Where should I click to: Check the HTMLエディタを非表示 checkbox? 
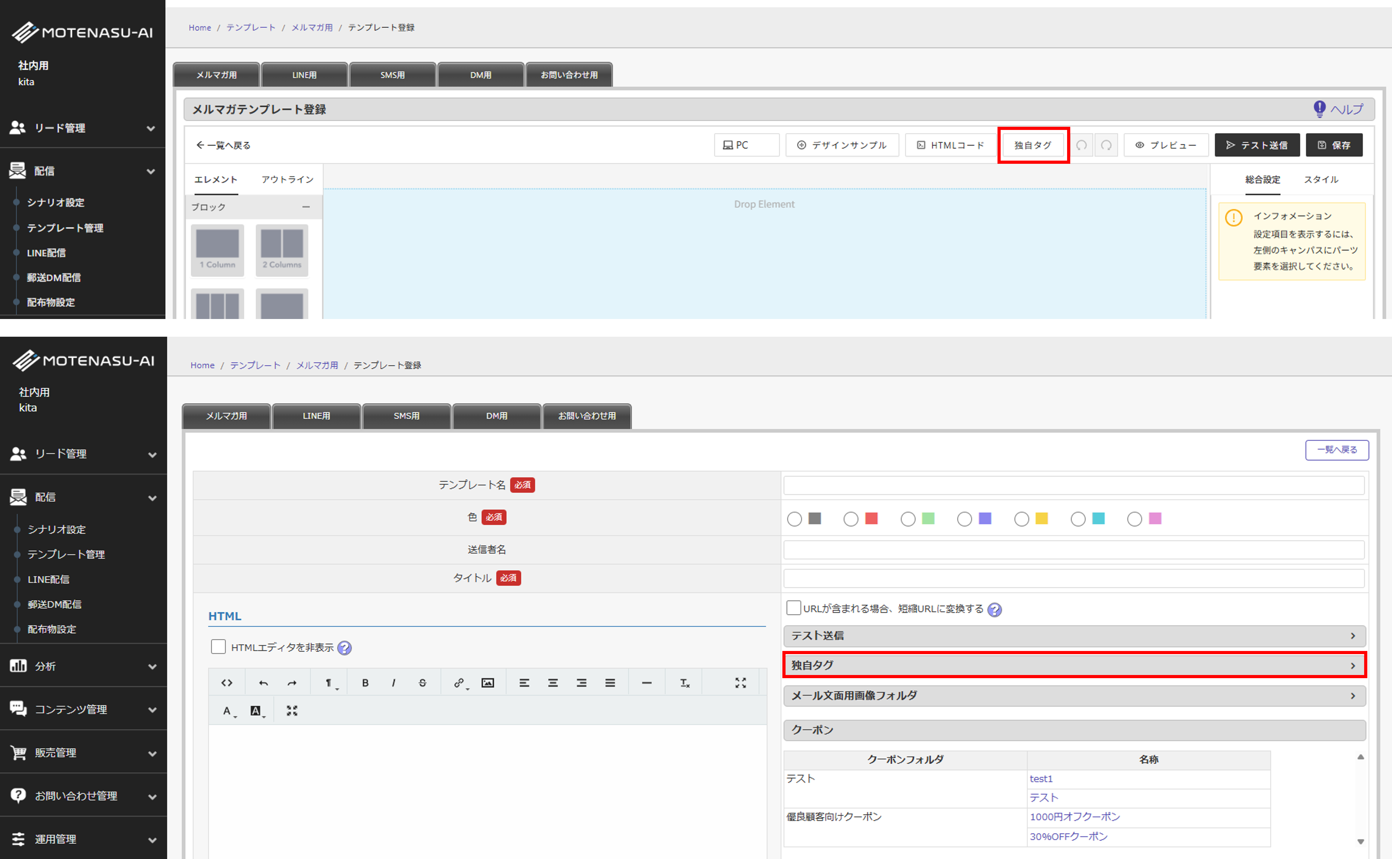pos(218,647)
